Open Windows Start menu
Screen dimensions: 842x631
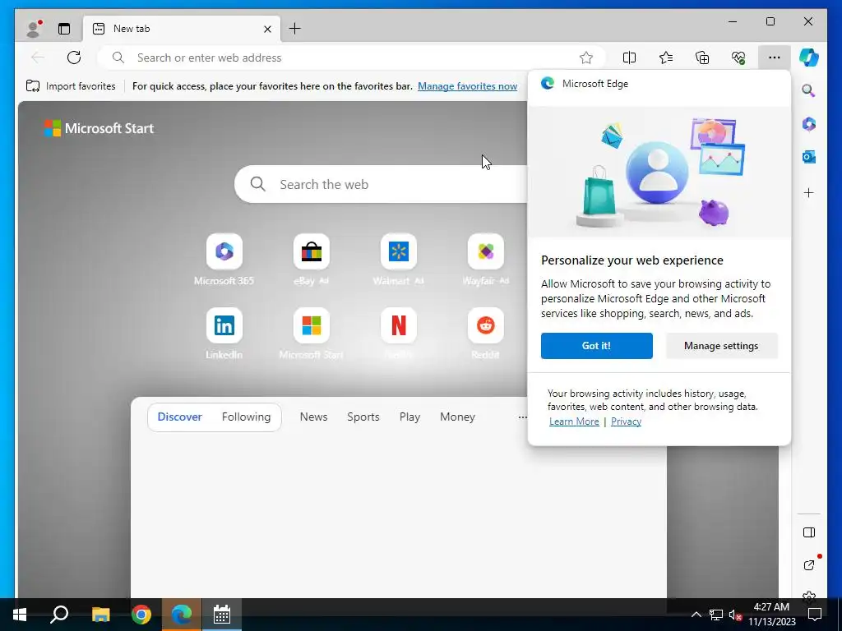point(20,615)
